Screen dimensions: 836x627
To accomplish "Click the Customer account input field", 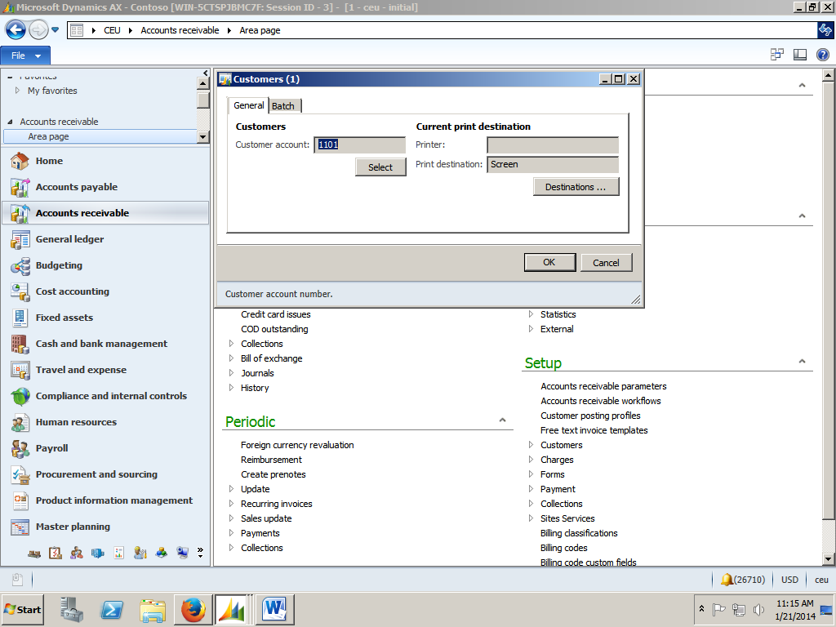I will pyautogui.click(x=359, y=145).
